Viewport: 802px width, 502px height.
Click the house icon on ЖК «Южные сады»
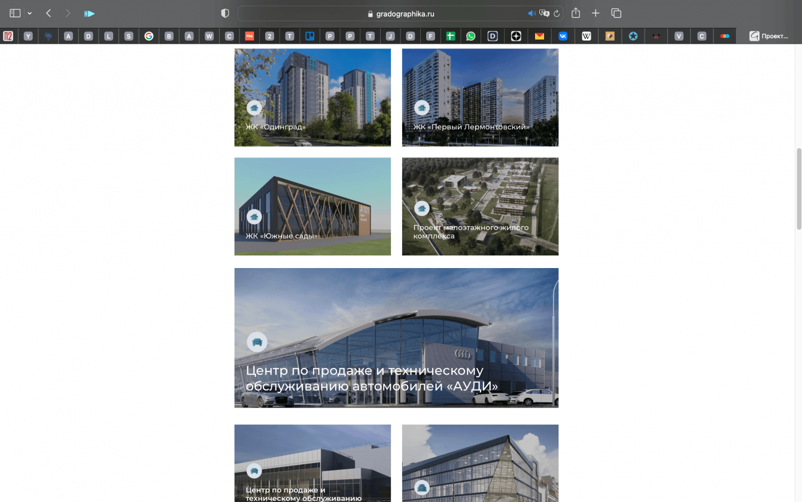click(x=254, y=217)
